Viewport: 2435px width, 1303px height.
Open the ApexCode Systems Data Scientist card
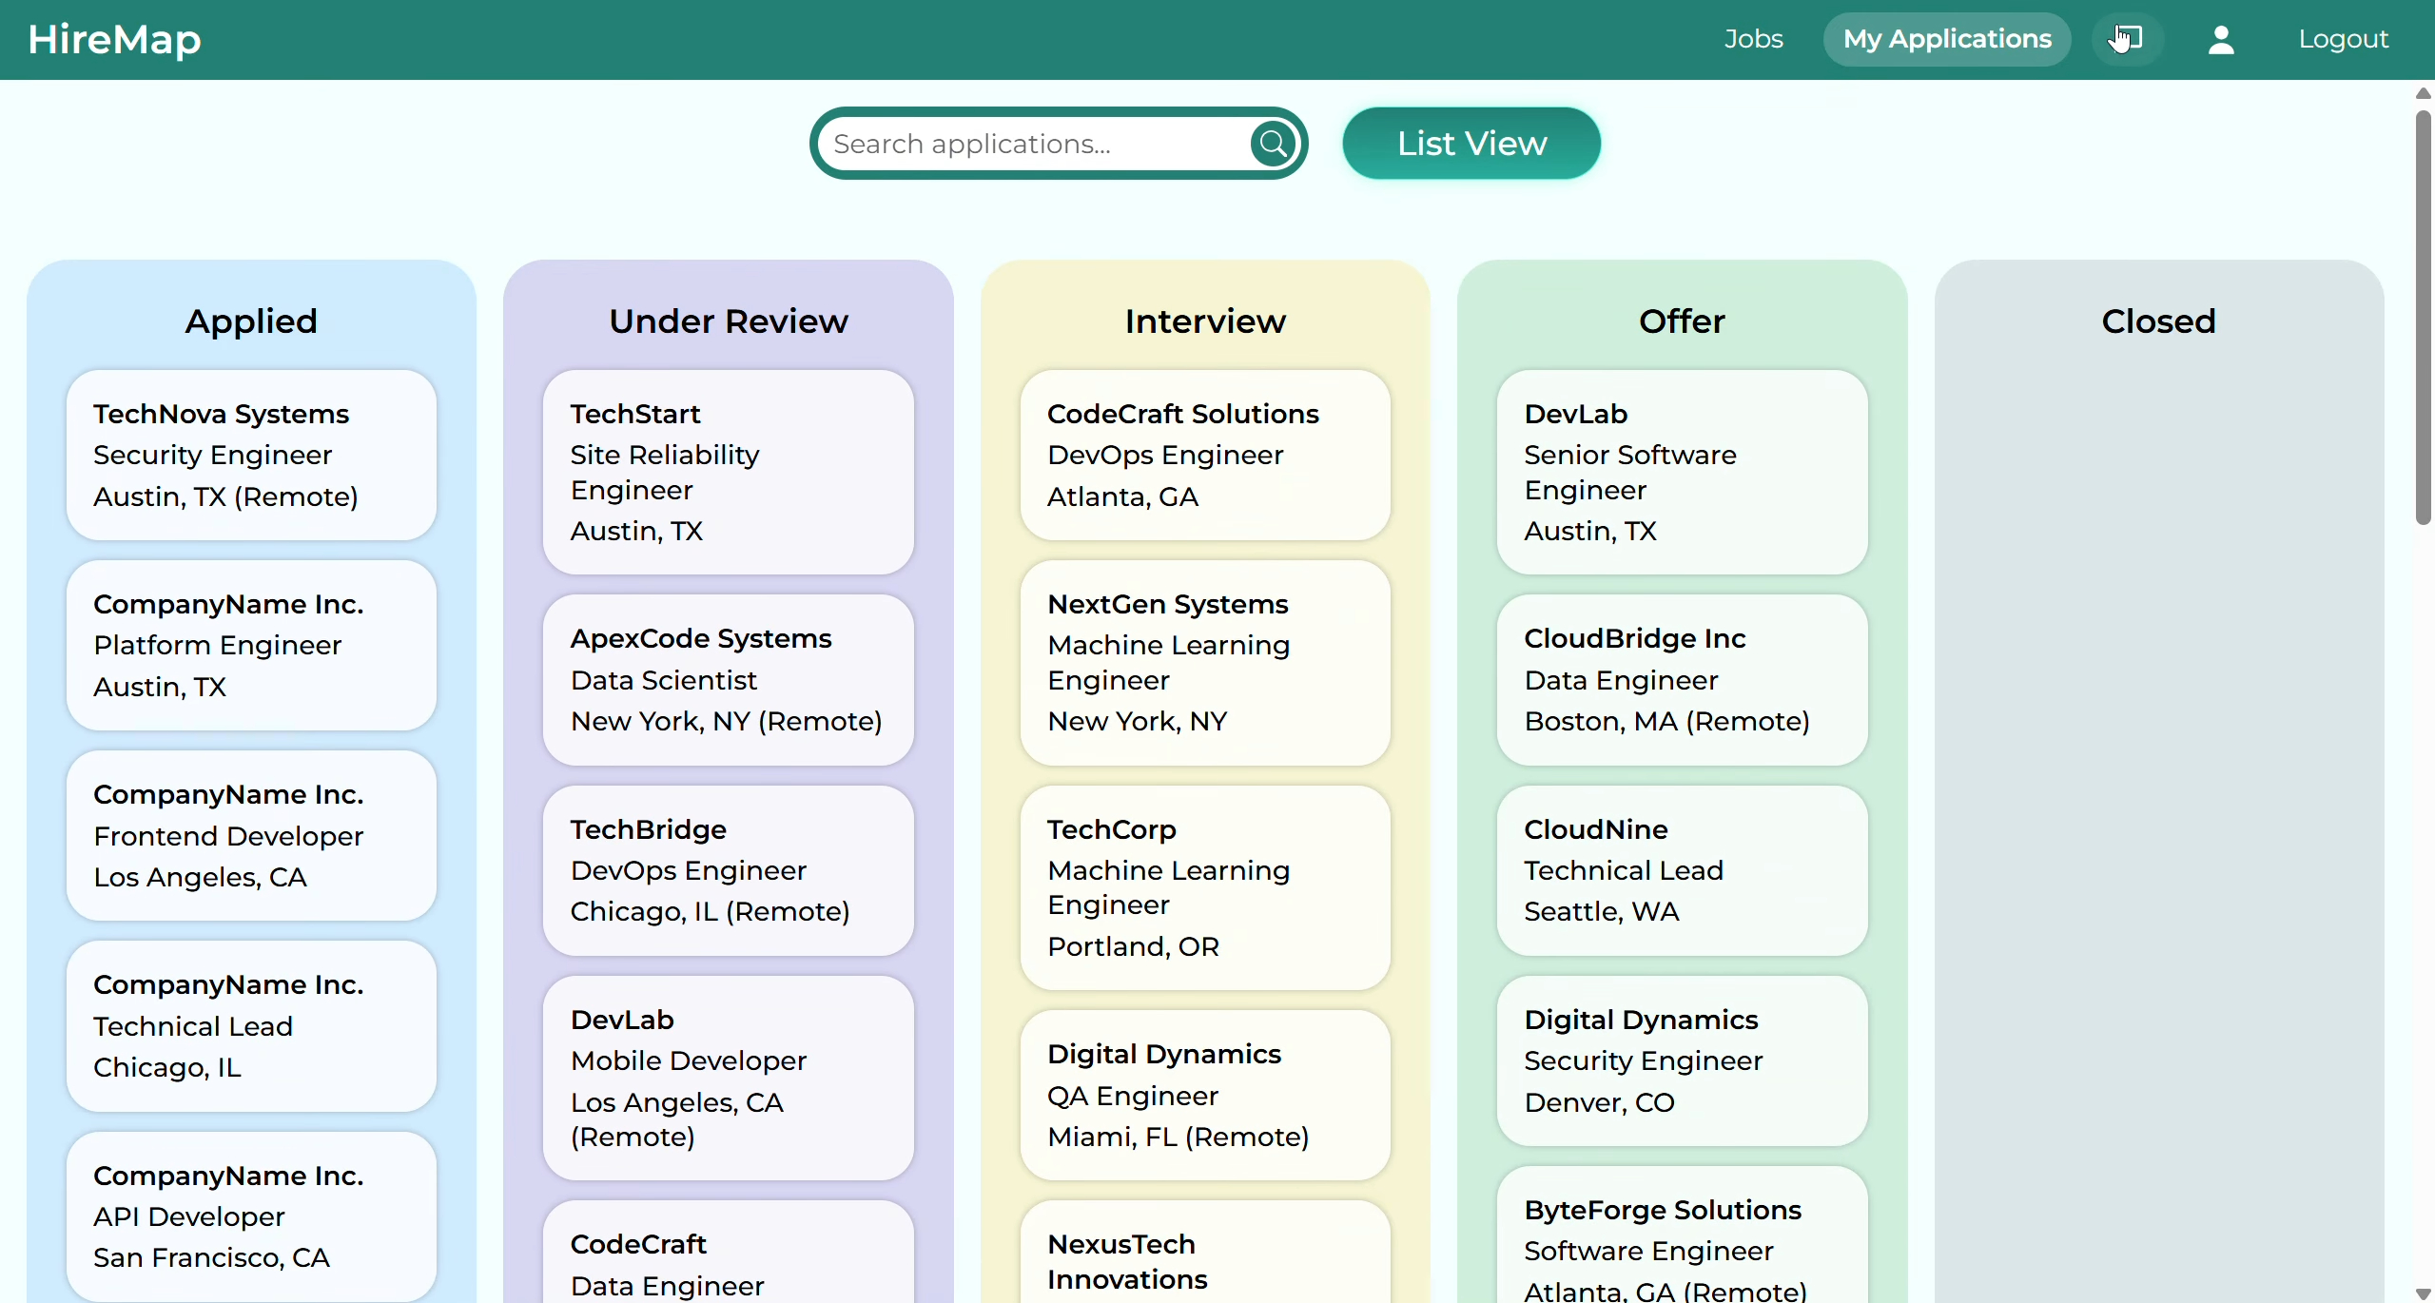coord(729,680)
